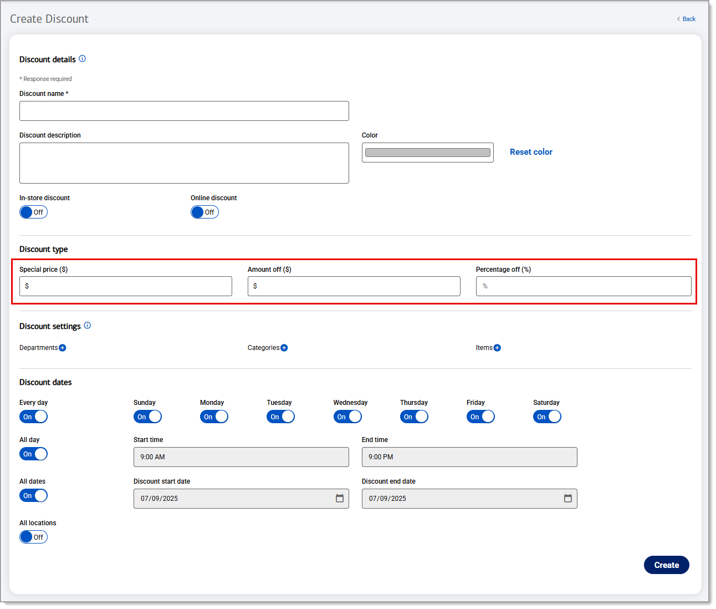Open the Discount end date calendar icon
Screen dimensions: 716x609
tap(568, 498)
